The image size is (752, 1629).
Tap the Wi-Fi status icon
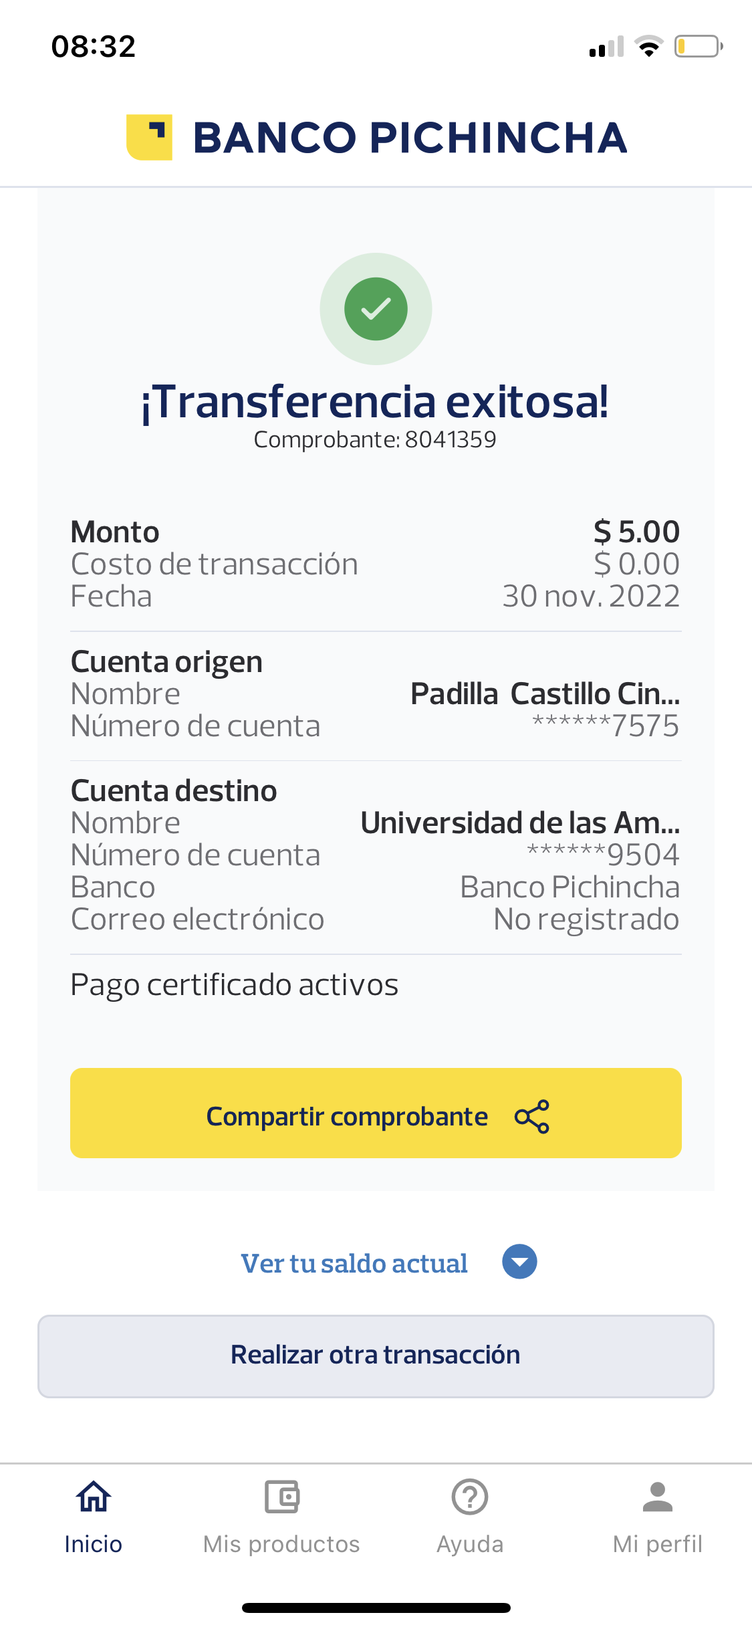[648, 46]
